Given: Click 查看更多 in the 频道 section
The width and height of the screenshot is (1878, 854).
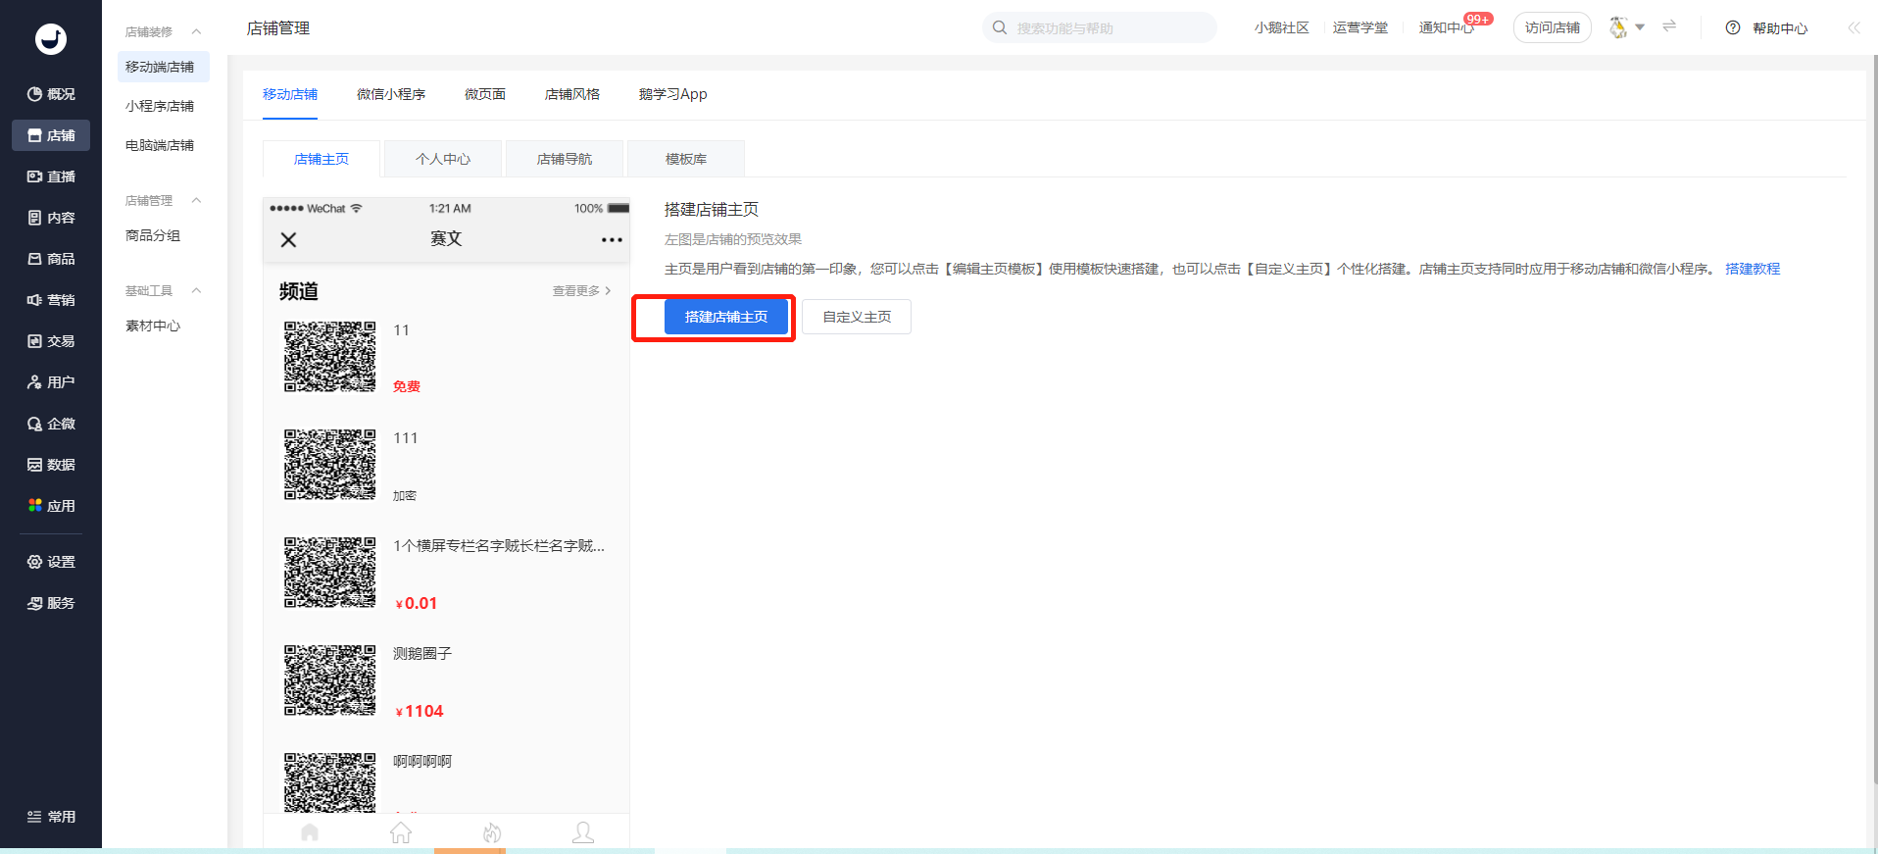Looking at the screenshot, I should [581, 291].
